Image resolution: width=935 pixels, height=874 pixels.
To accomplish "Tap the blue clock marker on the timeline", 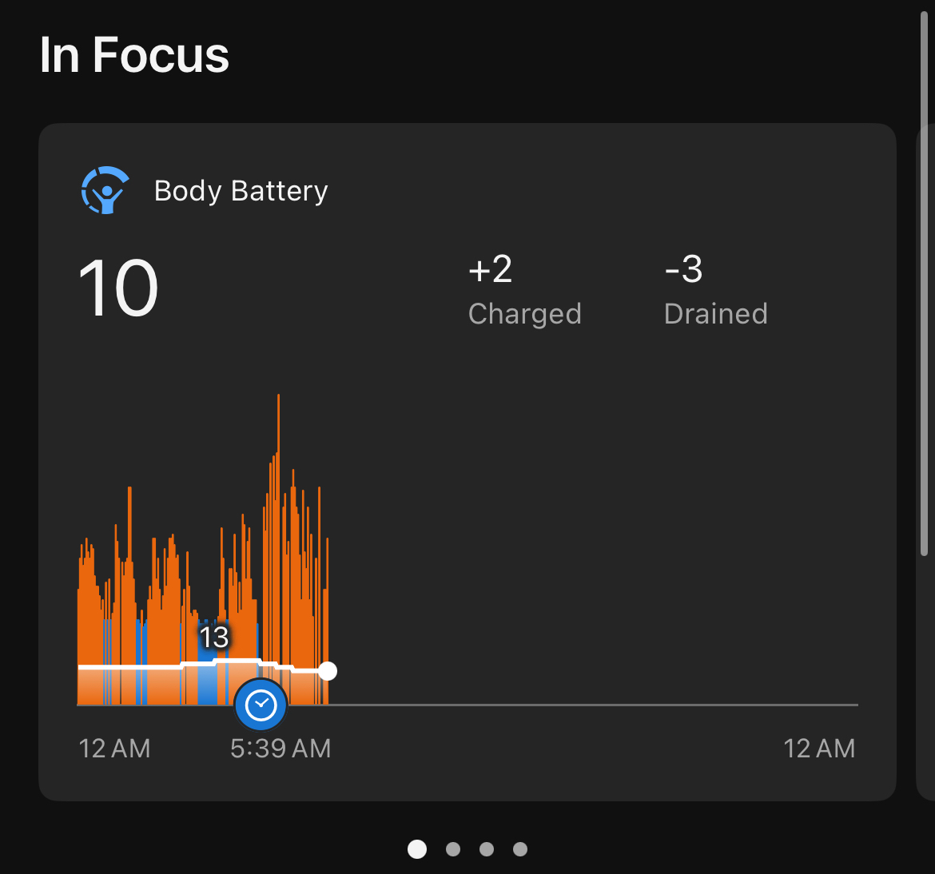I will click(x=261, y=705).
